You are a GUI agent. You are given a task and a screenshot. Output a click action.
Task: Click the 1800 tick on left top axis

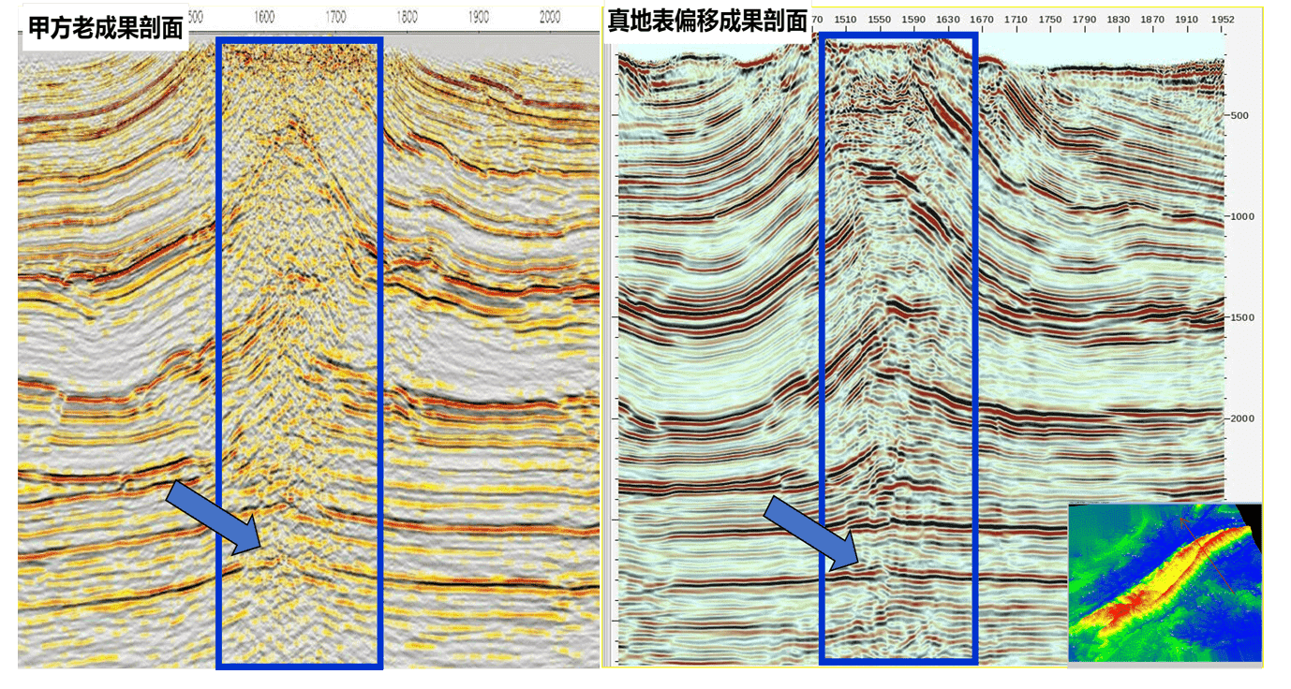point(407,17)
